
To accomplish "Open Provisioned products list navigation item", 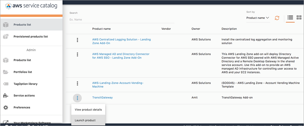I will [31, 37].
